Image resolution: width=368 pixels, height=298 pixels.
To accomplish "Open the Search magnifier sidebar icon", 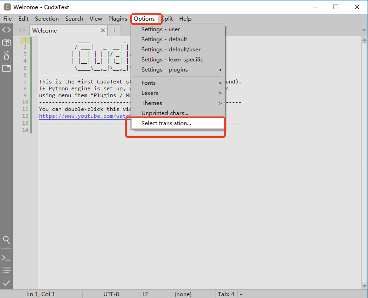I will [x=6, y=240].
